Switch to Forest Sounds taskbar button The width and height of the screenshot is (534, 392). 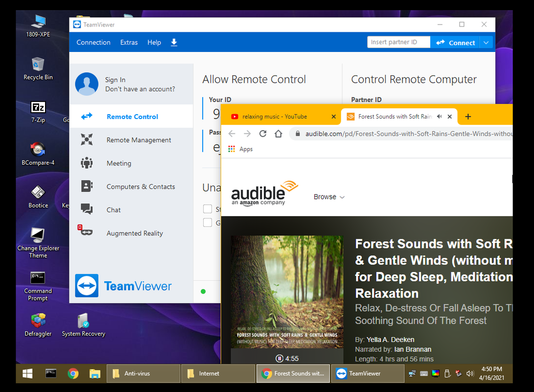tap(293, 373)
